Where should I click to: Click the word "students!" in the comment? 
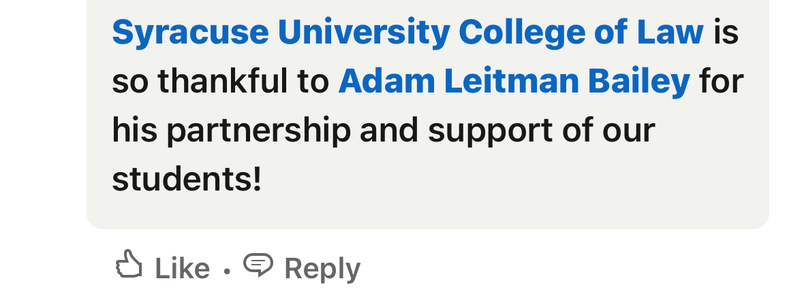(x=186, y=180)
